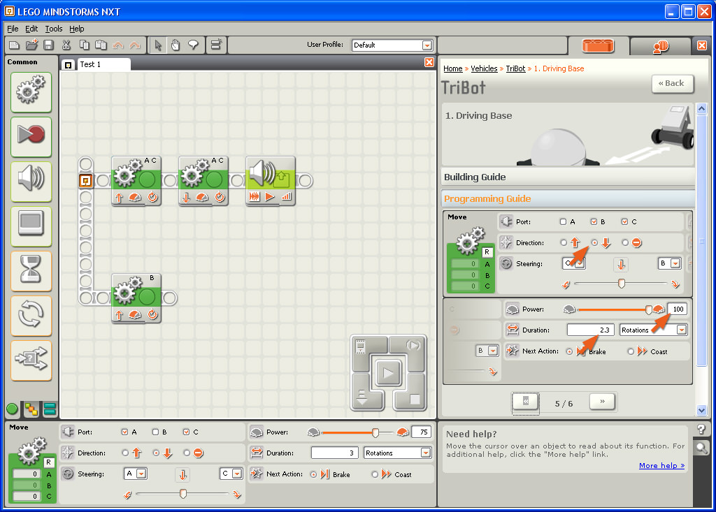
Task: Click the Download and Run play button
Action: pos(388,373)
